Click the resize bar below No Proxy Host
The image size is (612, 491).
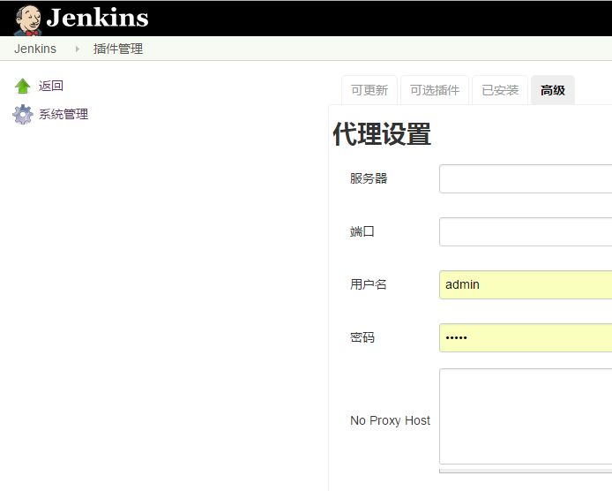(x=526, y=471)
